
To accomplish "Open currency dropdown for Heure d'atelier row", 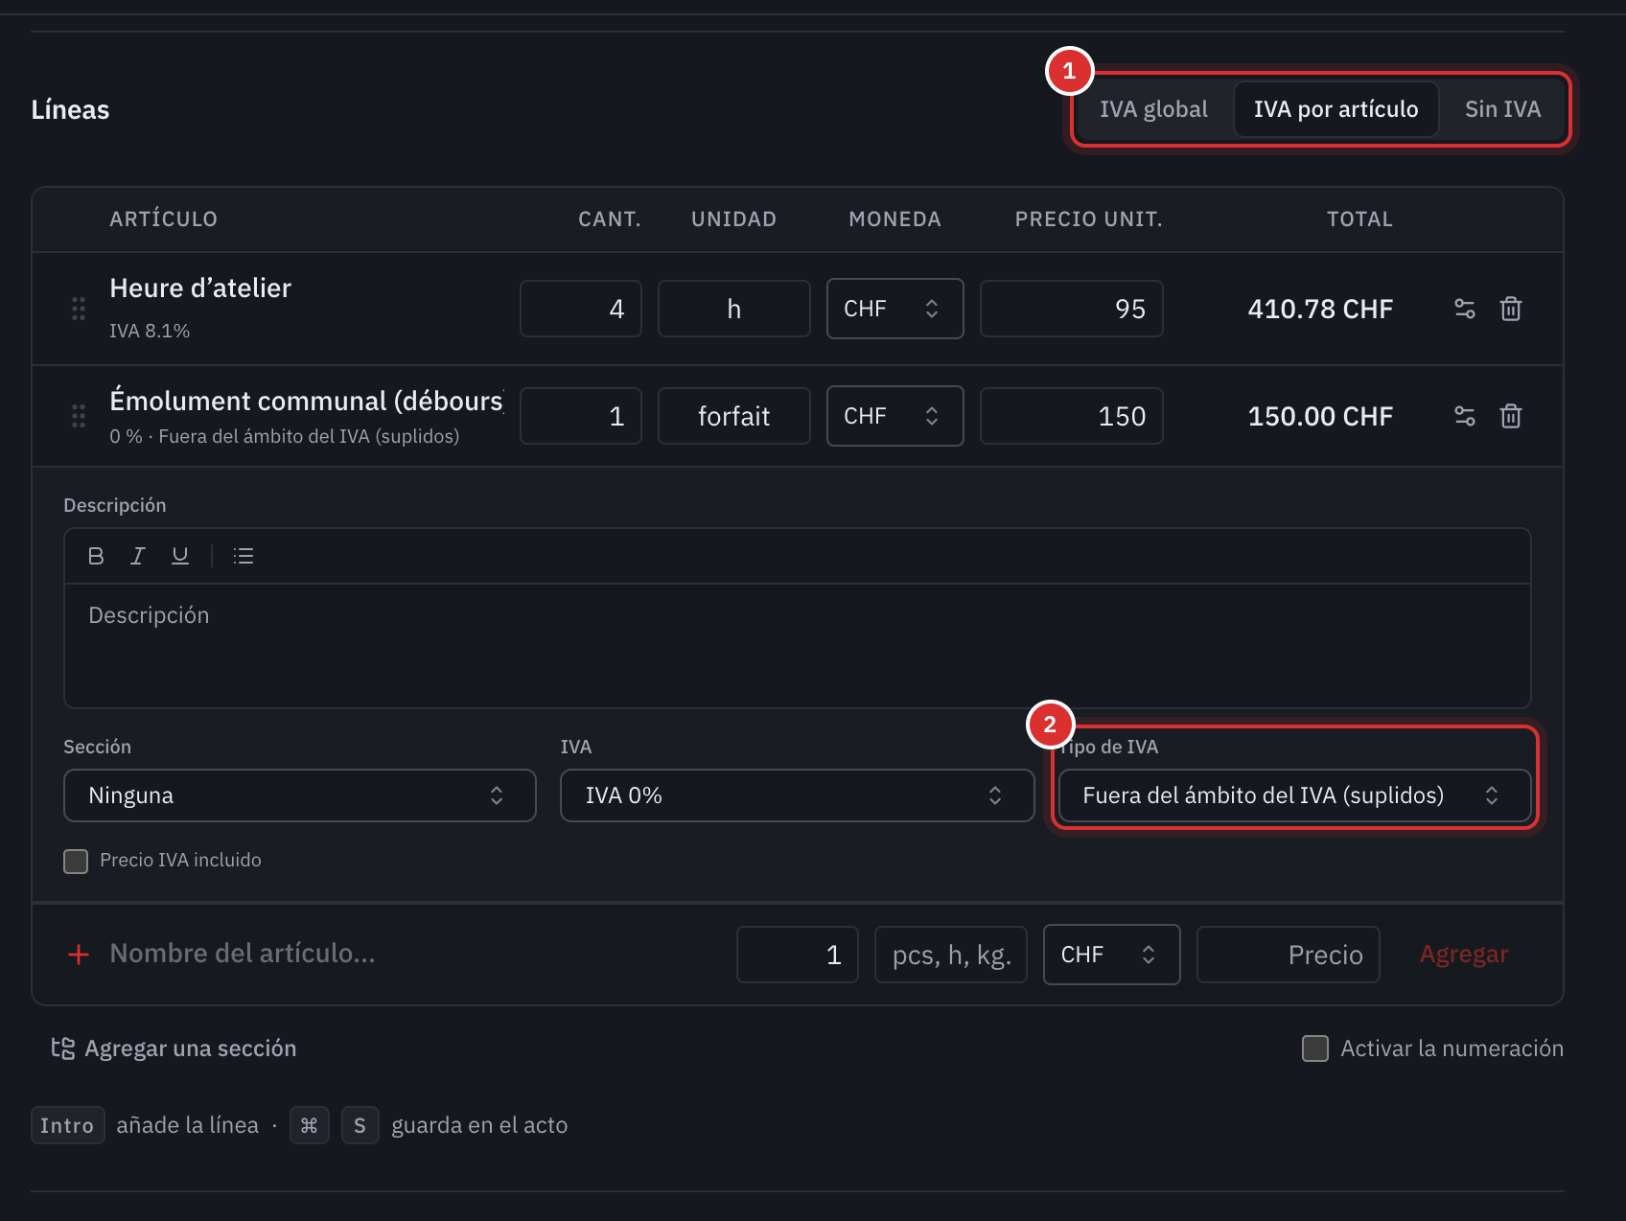I will [894, 309].
